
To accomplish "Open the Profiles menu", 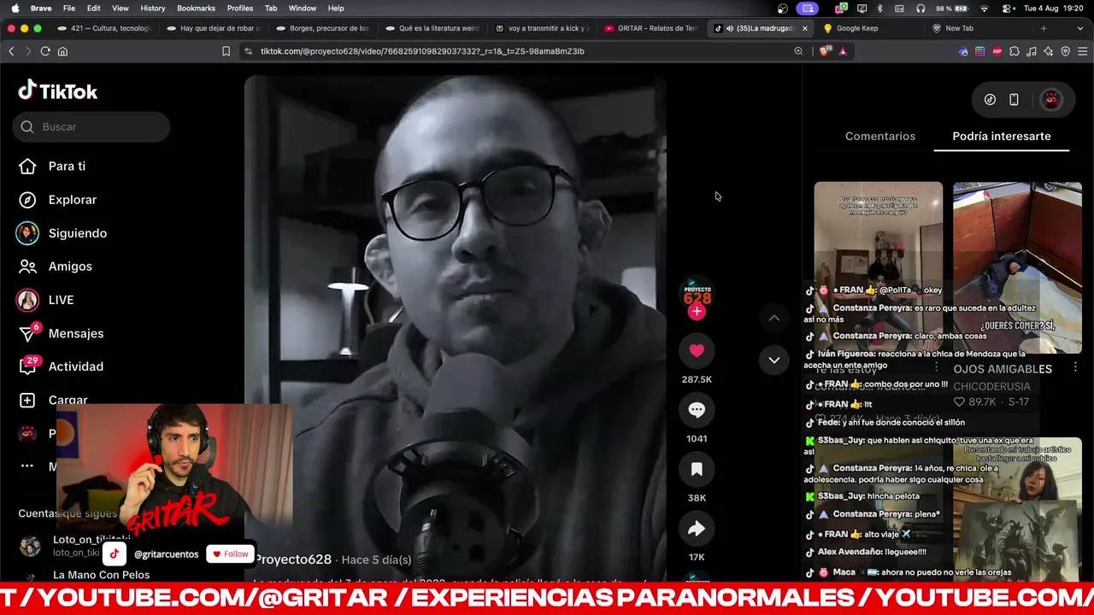I will [x=240, y=9].
